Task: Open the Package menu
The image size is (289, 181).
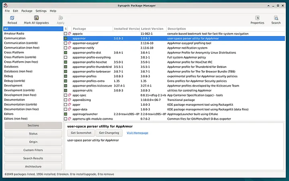Action: pyautogui.click(x=27, y=11)
